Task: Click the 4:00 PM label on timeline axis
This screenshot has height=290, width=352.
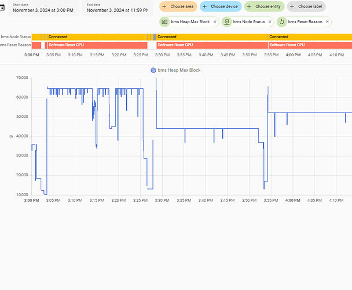Action: [293, 55]
